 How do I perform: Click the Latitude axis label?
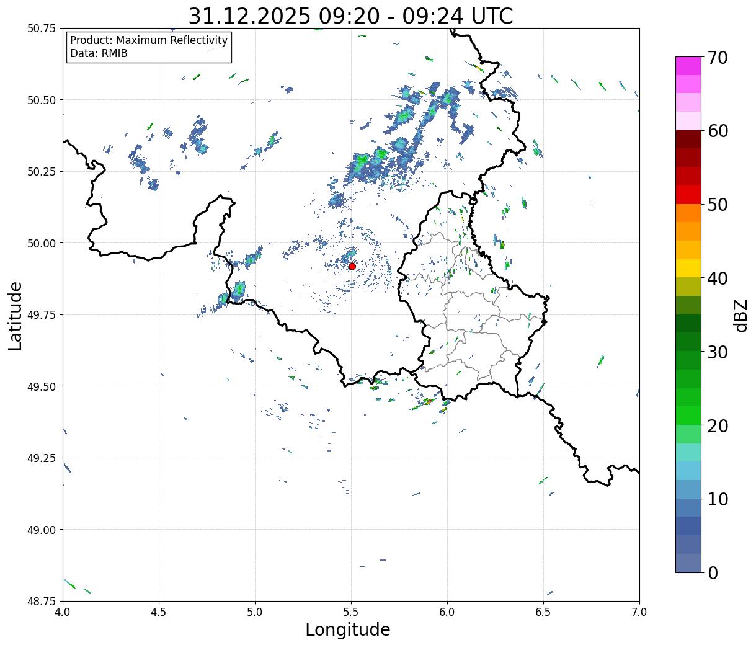coord(16,315)
